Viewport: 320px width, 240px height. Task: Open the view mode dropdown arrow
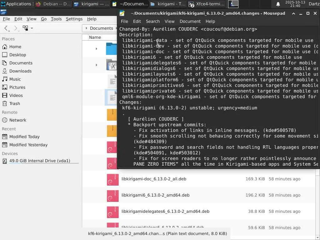(32, 28)
